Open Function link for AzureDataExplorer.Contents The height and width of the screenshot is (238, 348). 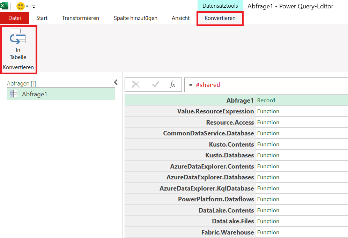point(268,166)
